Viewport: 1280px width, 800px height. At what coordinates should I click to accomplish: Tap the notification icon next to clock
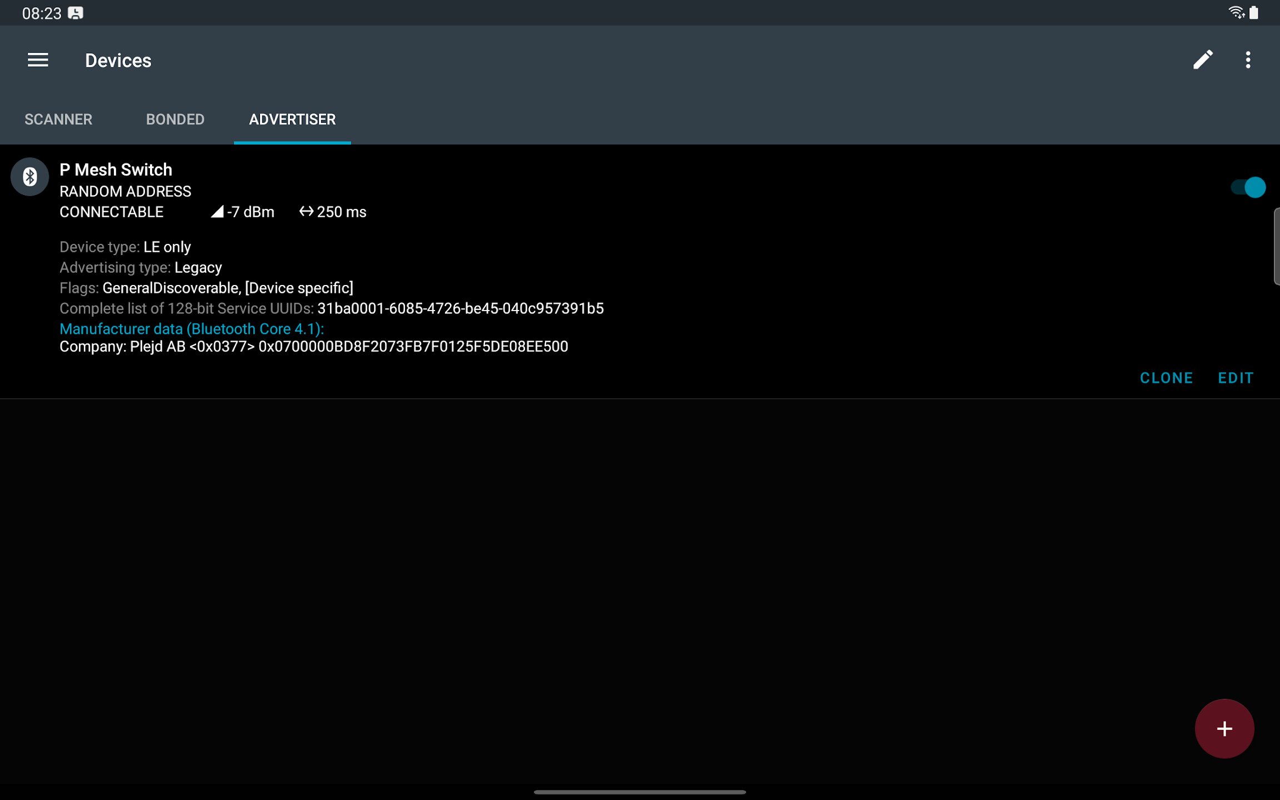tap(76, 13)
